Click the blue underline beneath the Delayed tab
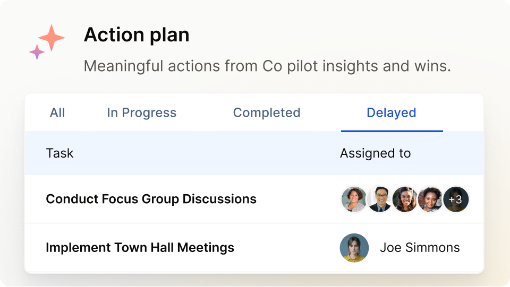The width and height of the screenshot is (510, 287). pyautogui.click(x=392, y=131)
